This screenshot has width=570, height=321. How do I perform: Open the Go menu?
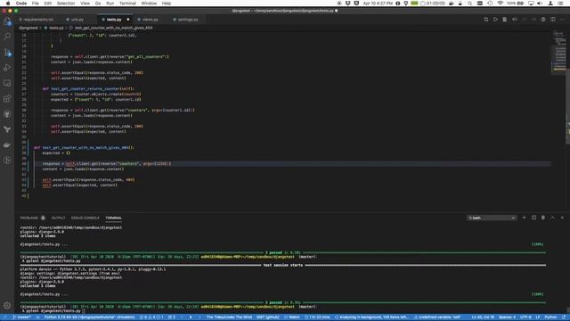(98, 4)
